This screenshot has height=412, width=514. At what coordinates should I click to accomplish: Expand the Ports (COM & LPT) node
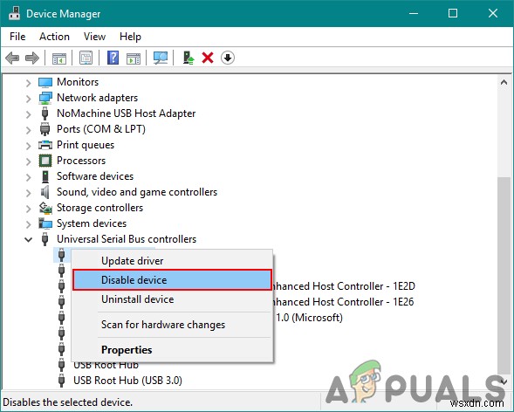click(x=29, y=130)
